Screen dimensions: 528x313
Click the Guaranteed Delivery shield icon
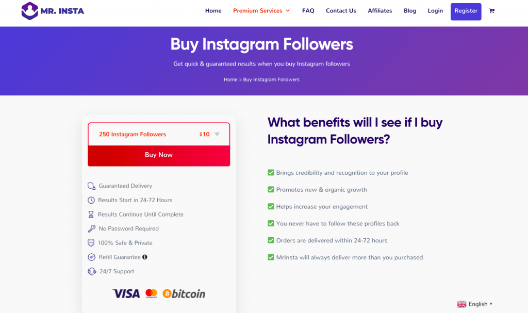click(91, 186)
